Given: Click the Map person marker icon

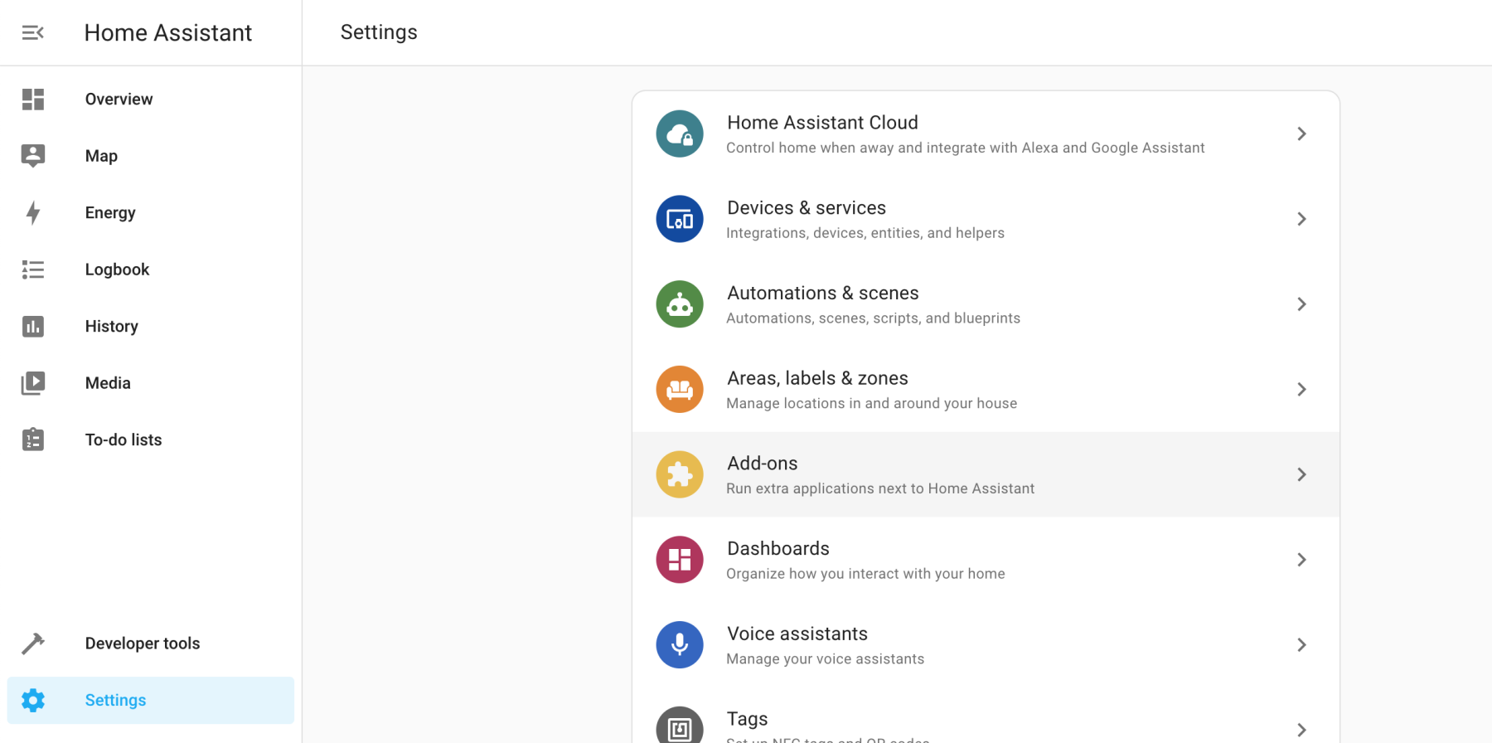Looking at the screenshot, I should click(33, 156).
